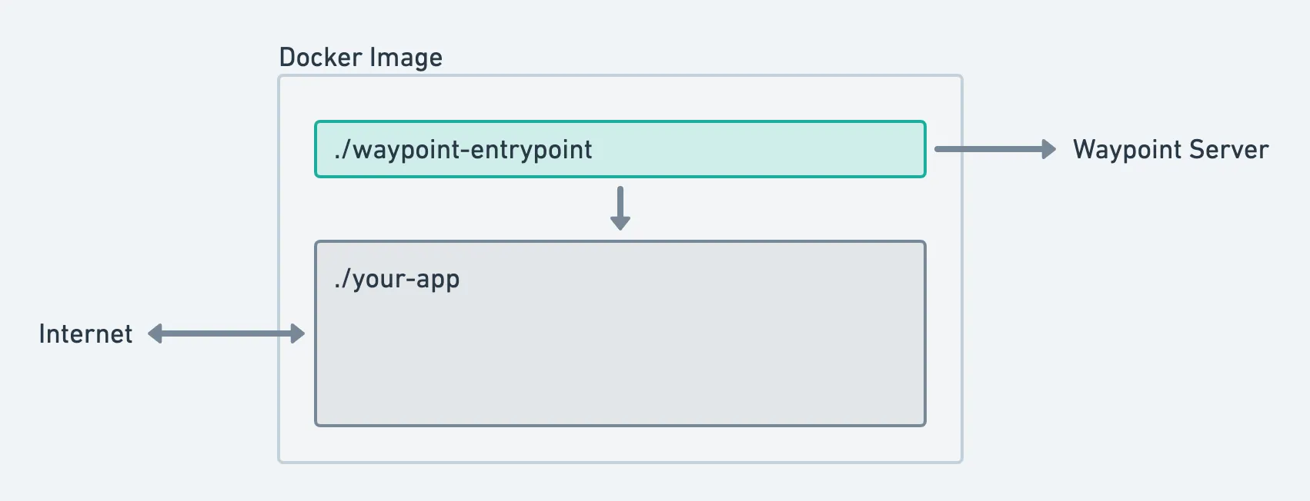Click the word "Docker" in the title
The height and width of the screenshot is (501, 1310).
click(319, 58)
